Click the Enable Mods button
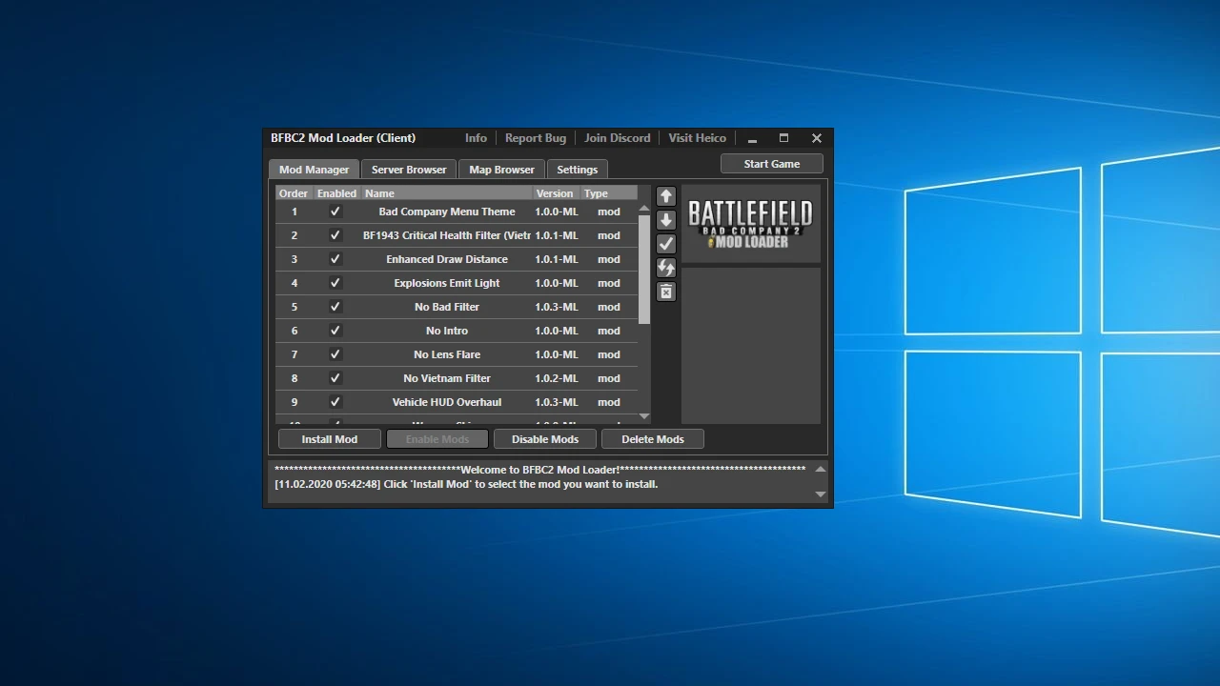 [x=437, y=439]
